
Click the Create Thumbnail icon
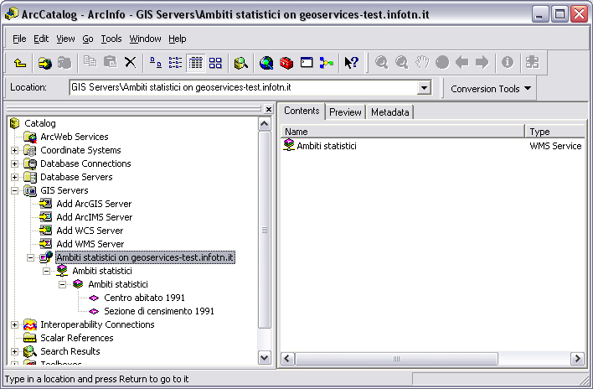point(532,62)
